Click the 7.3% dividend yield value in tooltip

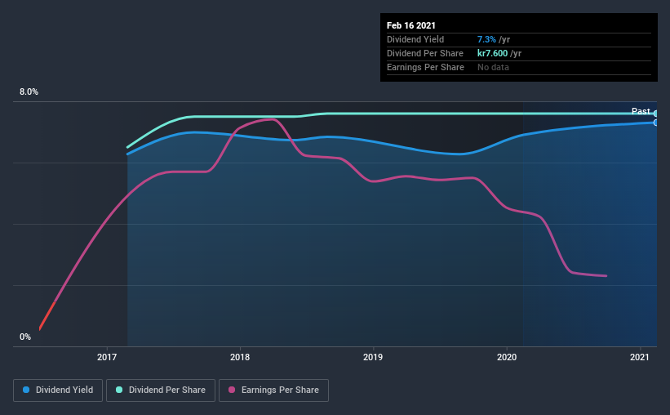coord(486,39)
